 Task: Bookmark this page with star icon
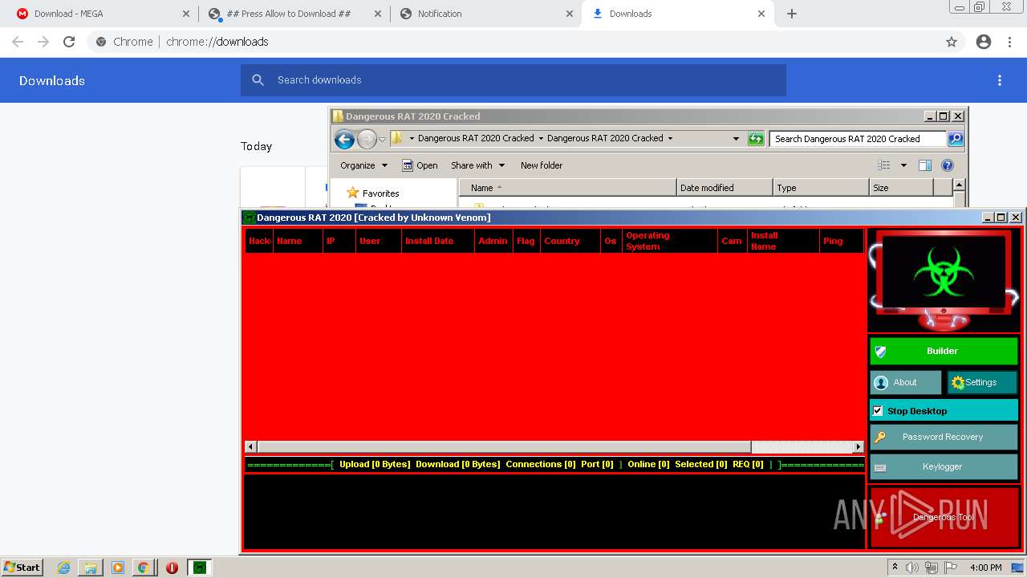tap(952, 42)
